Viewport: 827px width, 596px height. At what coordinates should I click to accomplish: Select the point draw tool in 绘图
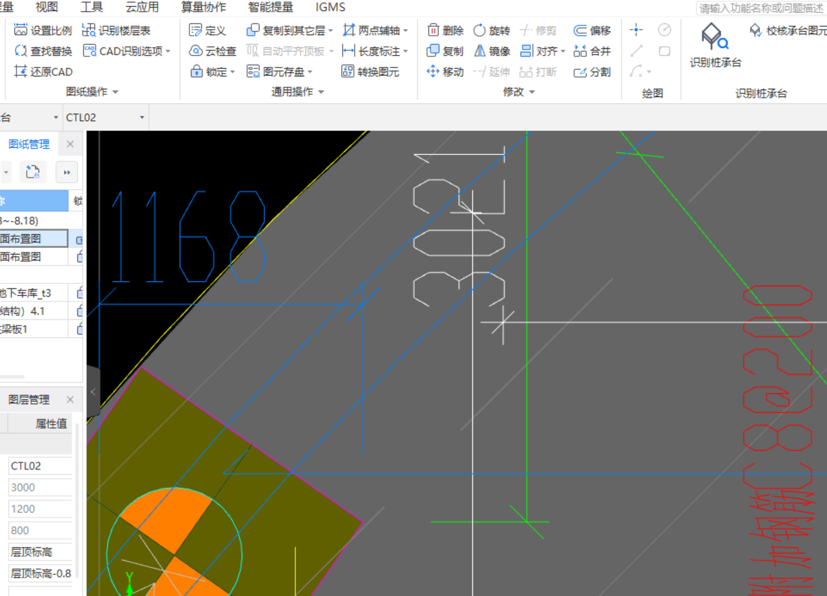[636, 30]
